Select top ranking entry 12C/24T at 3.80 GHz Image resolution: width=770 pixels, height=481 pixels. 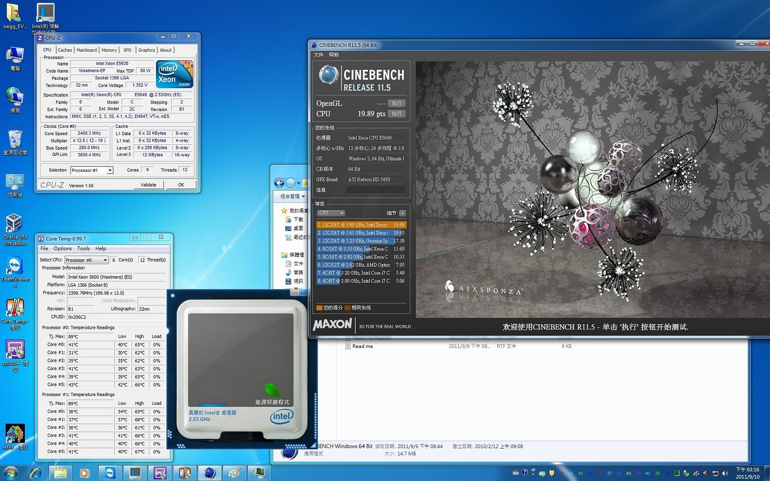point(361,225)
